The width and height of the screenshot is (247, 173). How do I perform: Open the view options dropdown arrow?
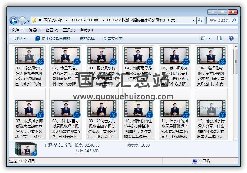(209, 38)
